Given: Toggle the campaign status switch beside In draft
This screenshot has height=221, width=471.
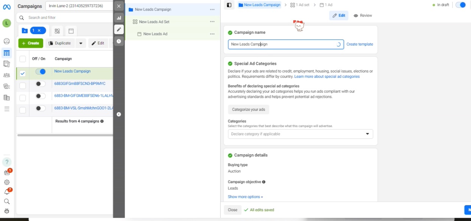Looking at the screenshot, I should (x=460, y=5).
